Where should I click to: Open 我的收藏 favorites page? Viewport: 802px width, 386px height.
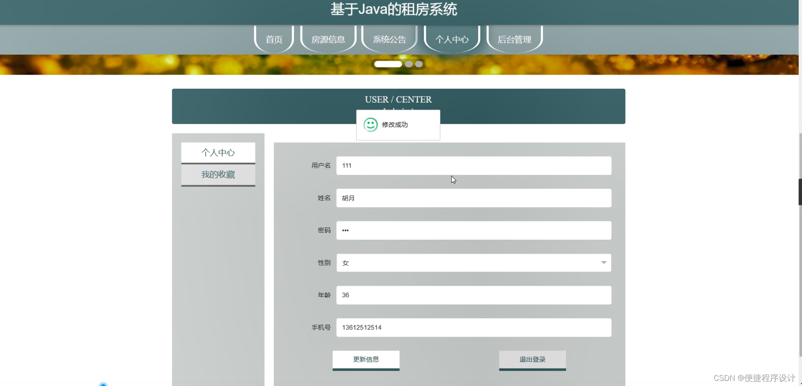tap(218, 174)
